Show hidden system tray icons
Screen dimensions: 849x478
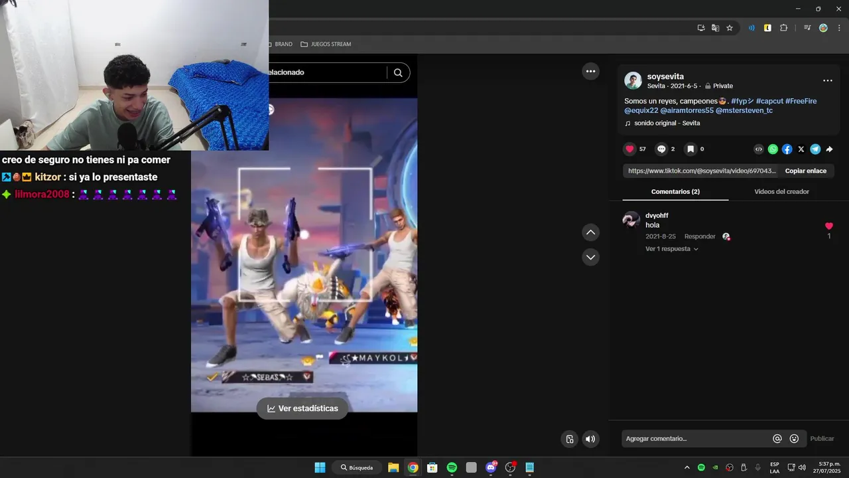pyautogui.click(x=686, y=467)
